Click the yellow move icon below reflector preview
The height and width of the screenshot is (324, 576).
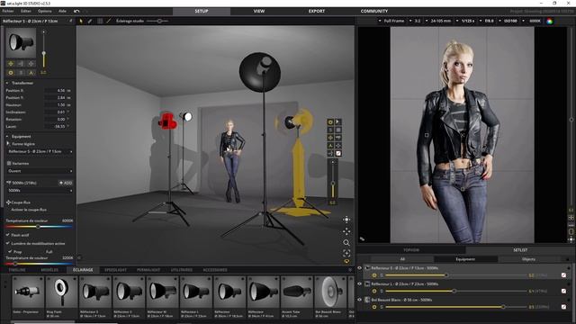click(x=11, y=64)
